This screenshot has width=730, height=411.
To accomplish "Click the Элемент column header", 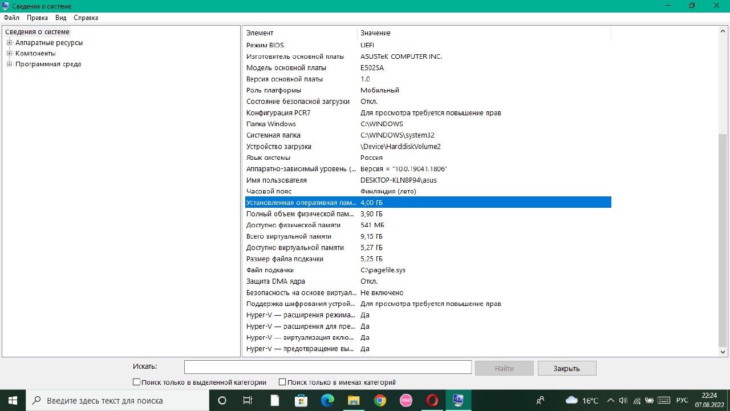I will tap(300, 33).
